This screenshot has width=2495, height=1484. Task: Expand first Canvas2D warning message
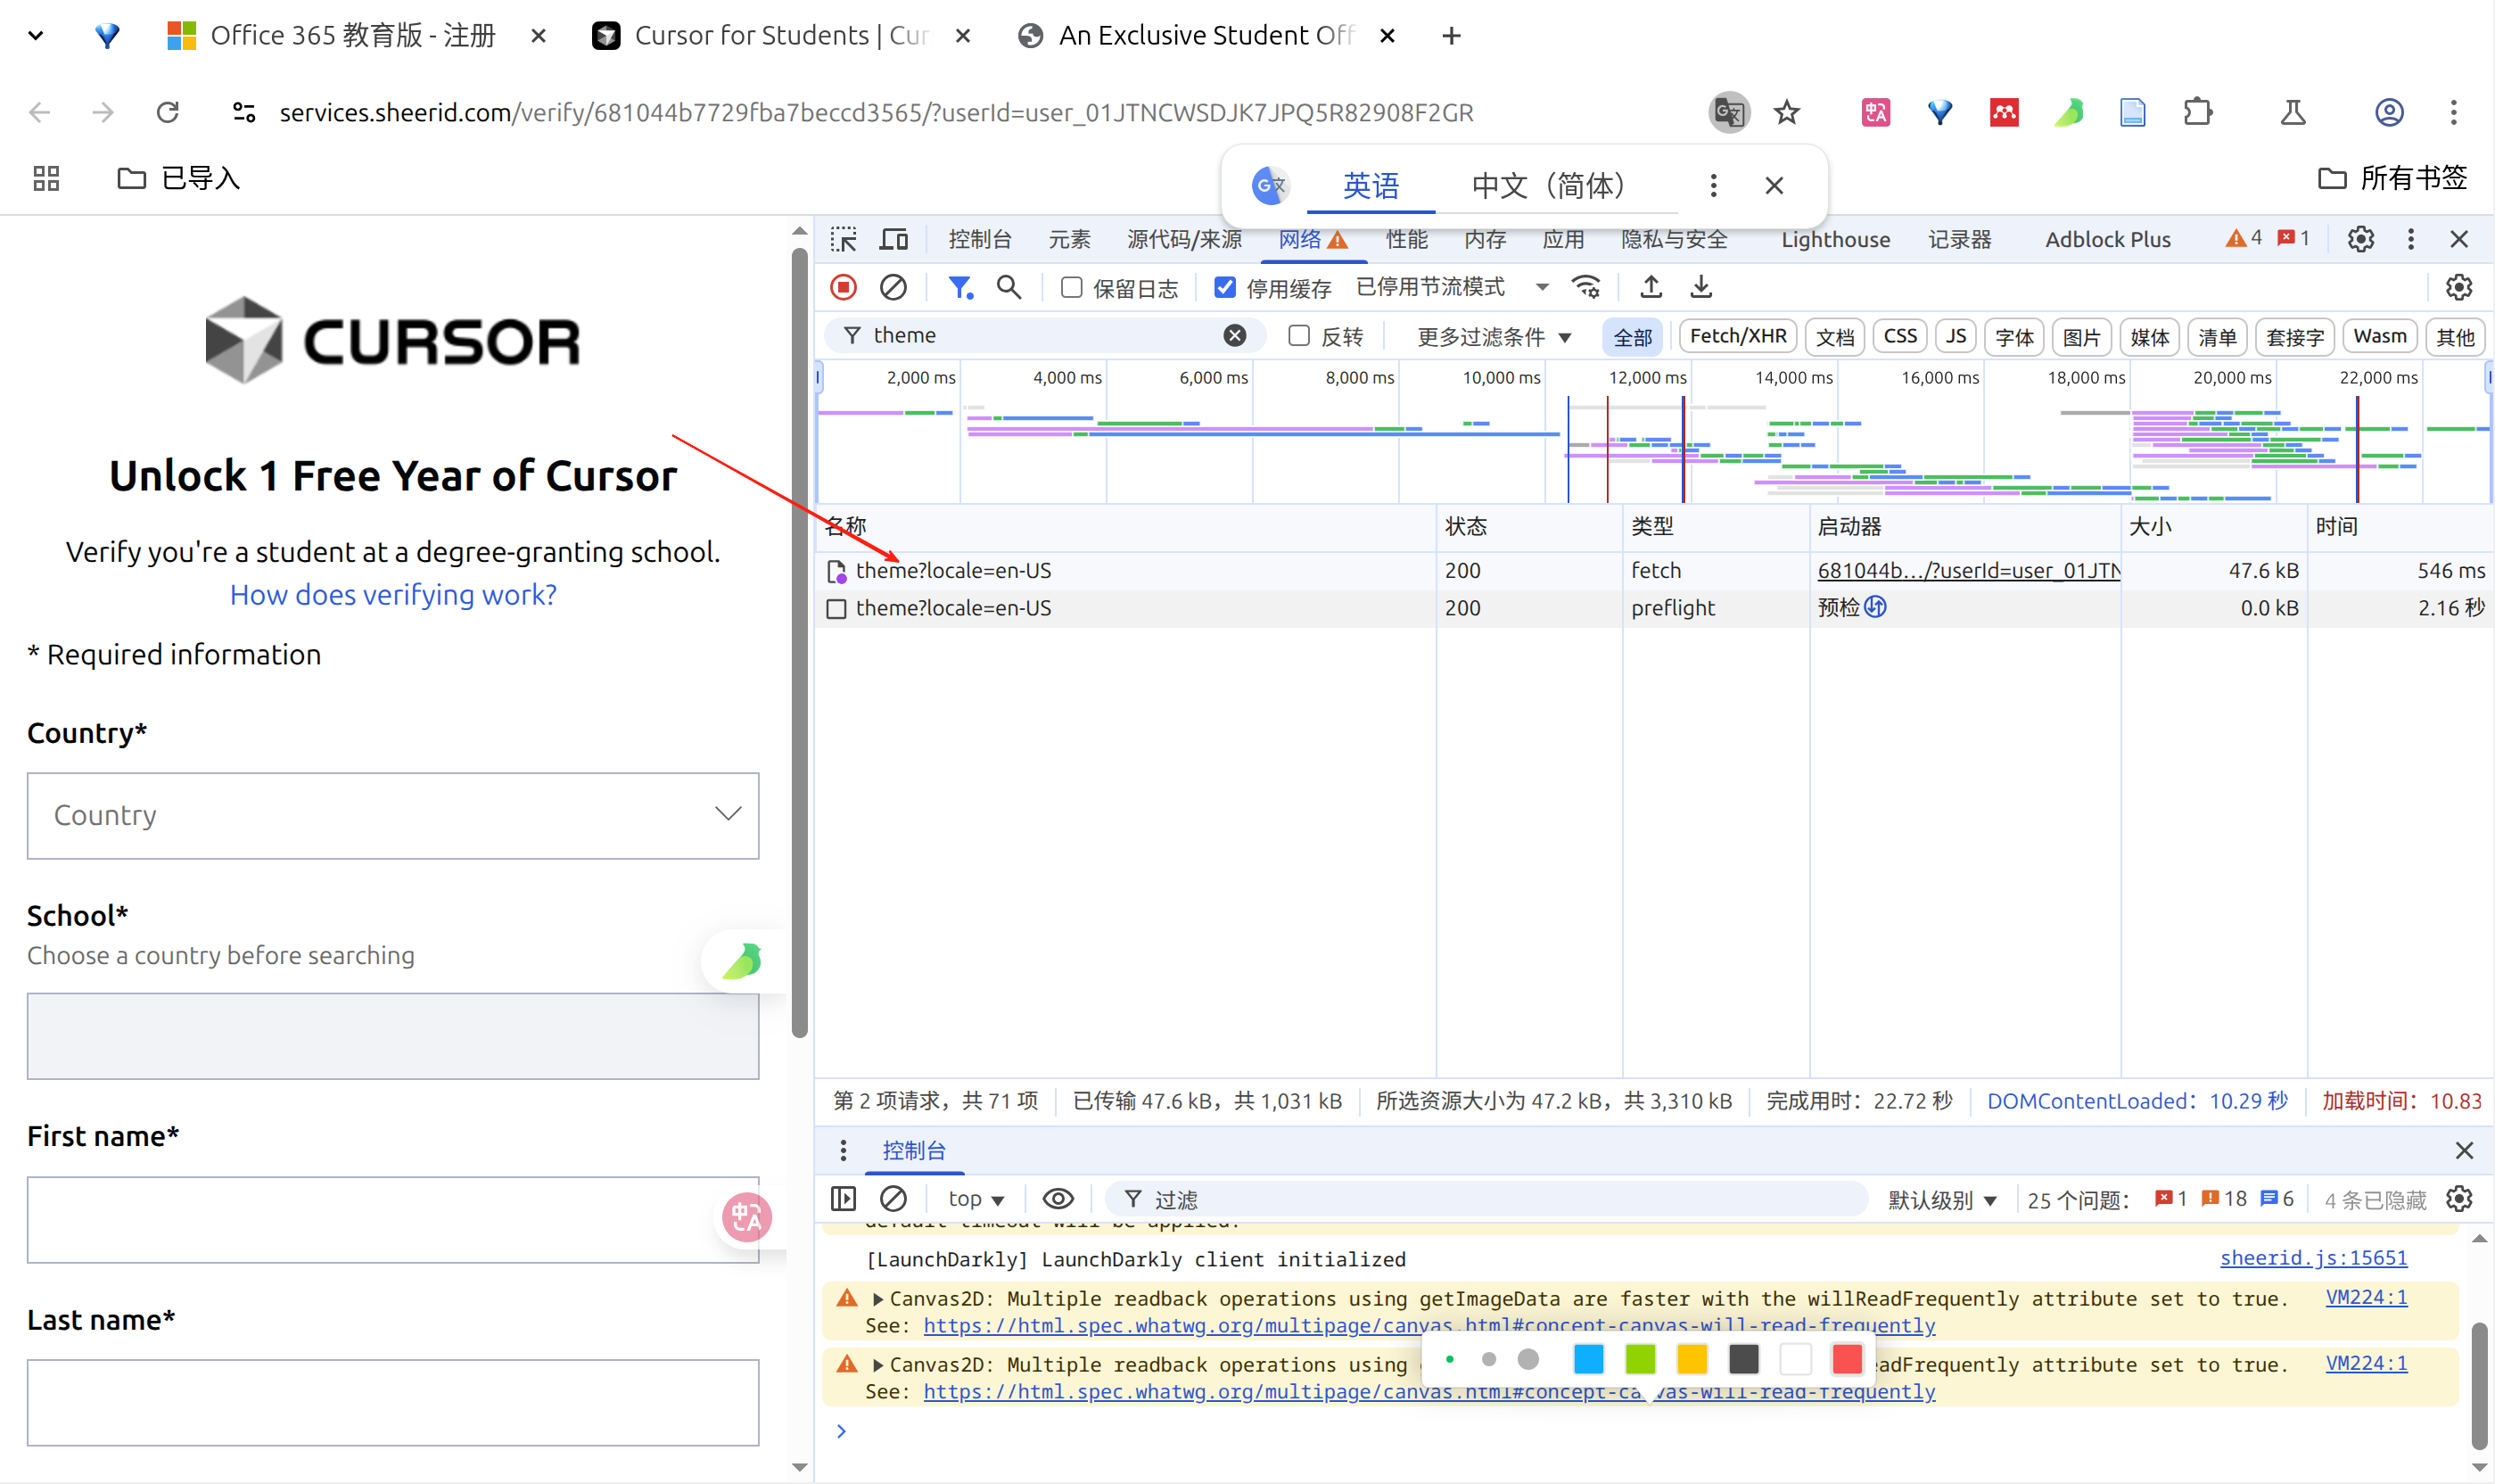point(877,1298)
